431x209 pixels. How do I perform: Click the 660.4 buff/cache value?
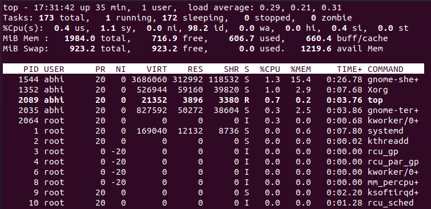319,38
